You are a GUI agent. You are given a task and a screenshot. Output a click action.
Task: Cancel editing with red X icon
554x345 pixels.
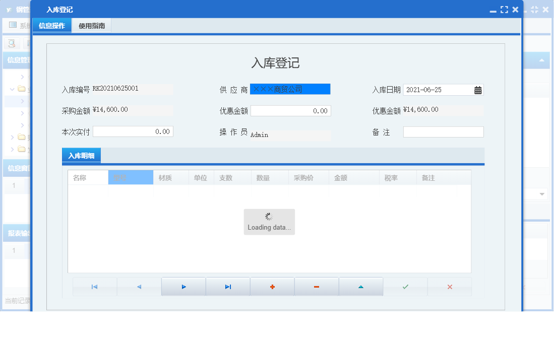coord(450,286)
